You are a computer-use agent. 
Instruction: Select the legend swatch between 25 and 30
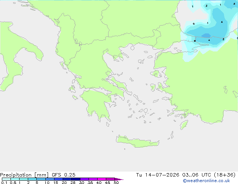click(x=76, y=179)
